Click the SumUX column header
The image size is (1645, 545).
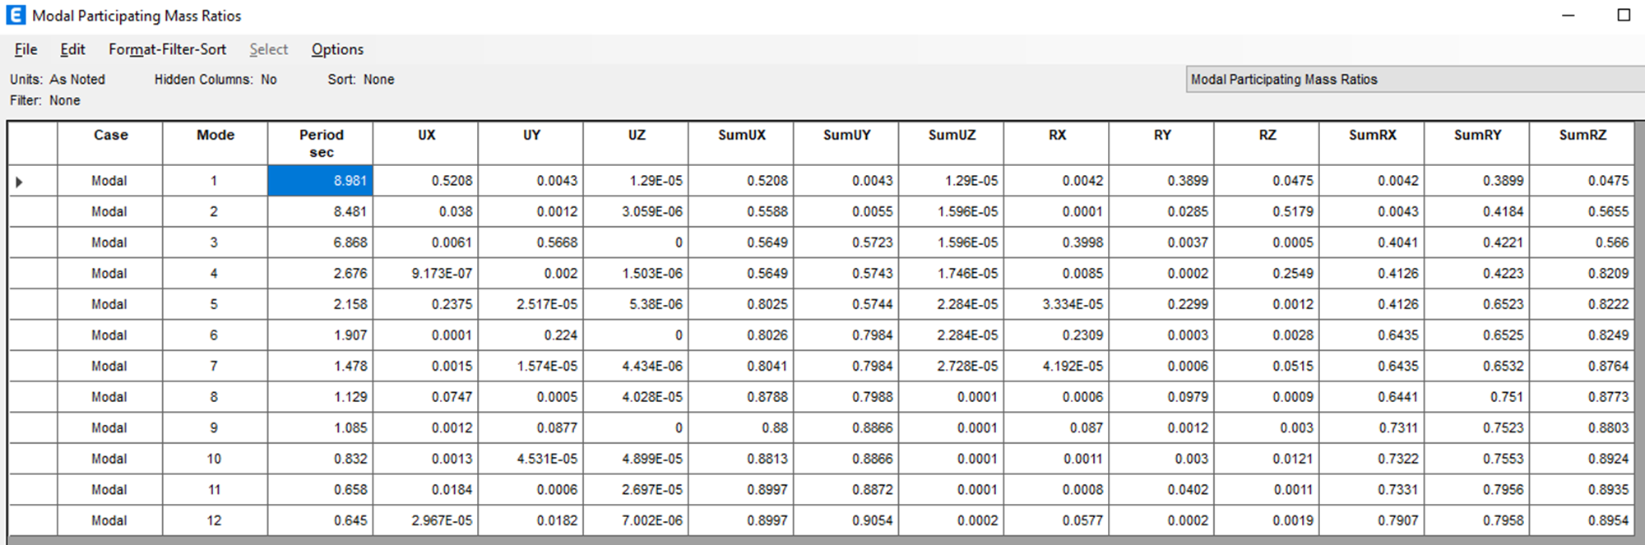pos(741,143)
